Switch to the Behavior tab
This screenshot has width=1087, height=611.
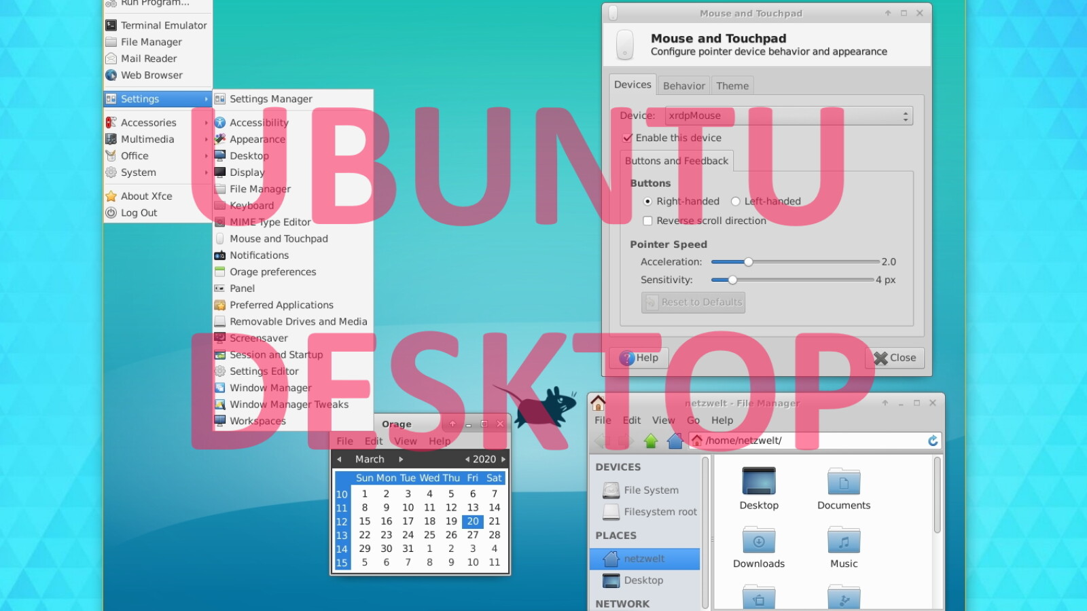pyautogui.click(x=683, y=85)
